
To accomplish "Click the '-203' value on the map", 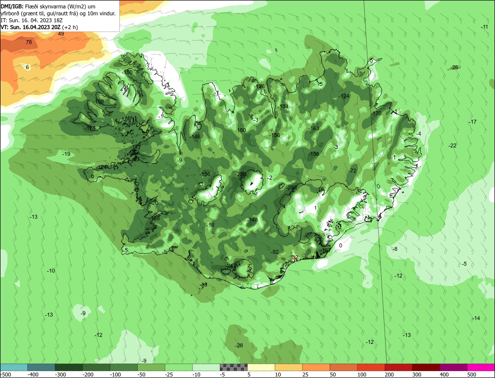I will [x=292, y=188].
